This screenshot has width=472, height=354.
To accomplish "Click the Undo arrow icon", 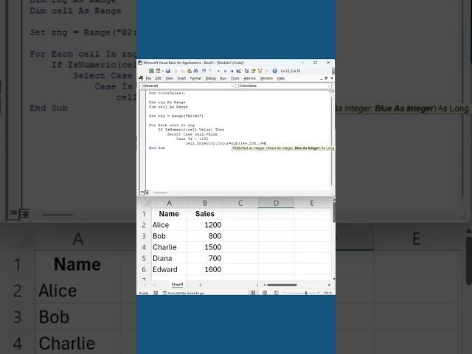I will click(204, 71).
